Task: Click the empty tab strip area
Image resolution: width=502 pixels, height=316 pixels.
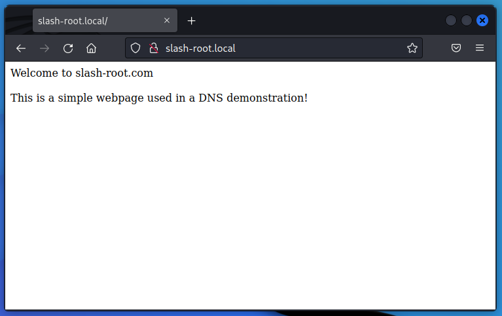Action: (314, 20)
